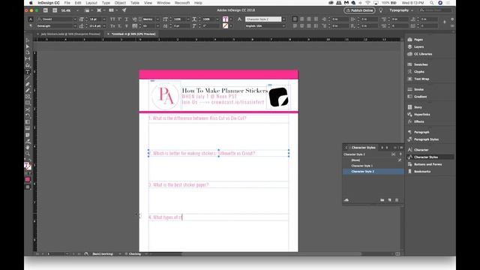This screenshot has width=480, height=270.
Task: Click the Adobe Stock search field
Action: (x=435, y=10)
